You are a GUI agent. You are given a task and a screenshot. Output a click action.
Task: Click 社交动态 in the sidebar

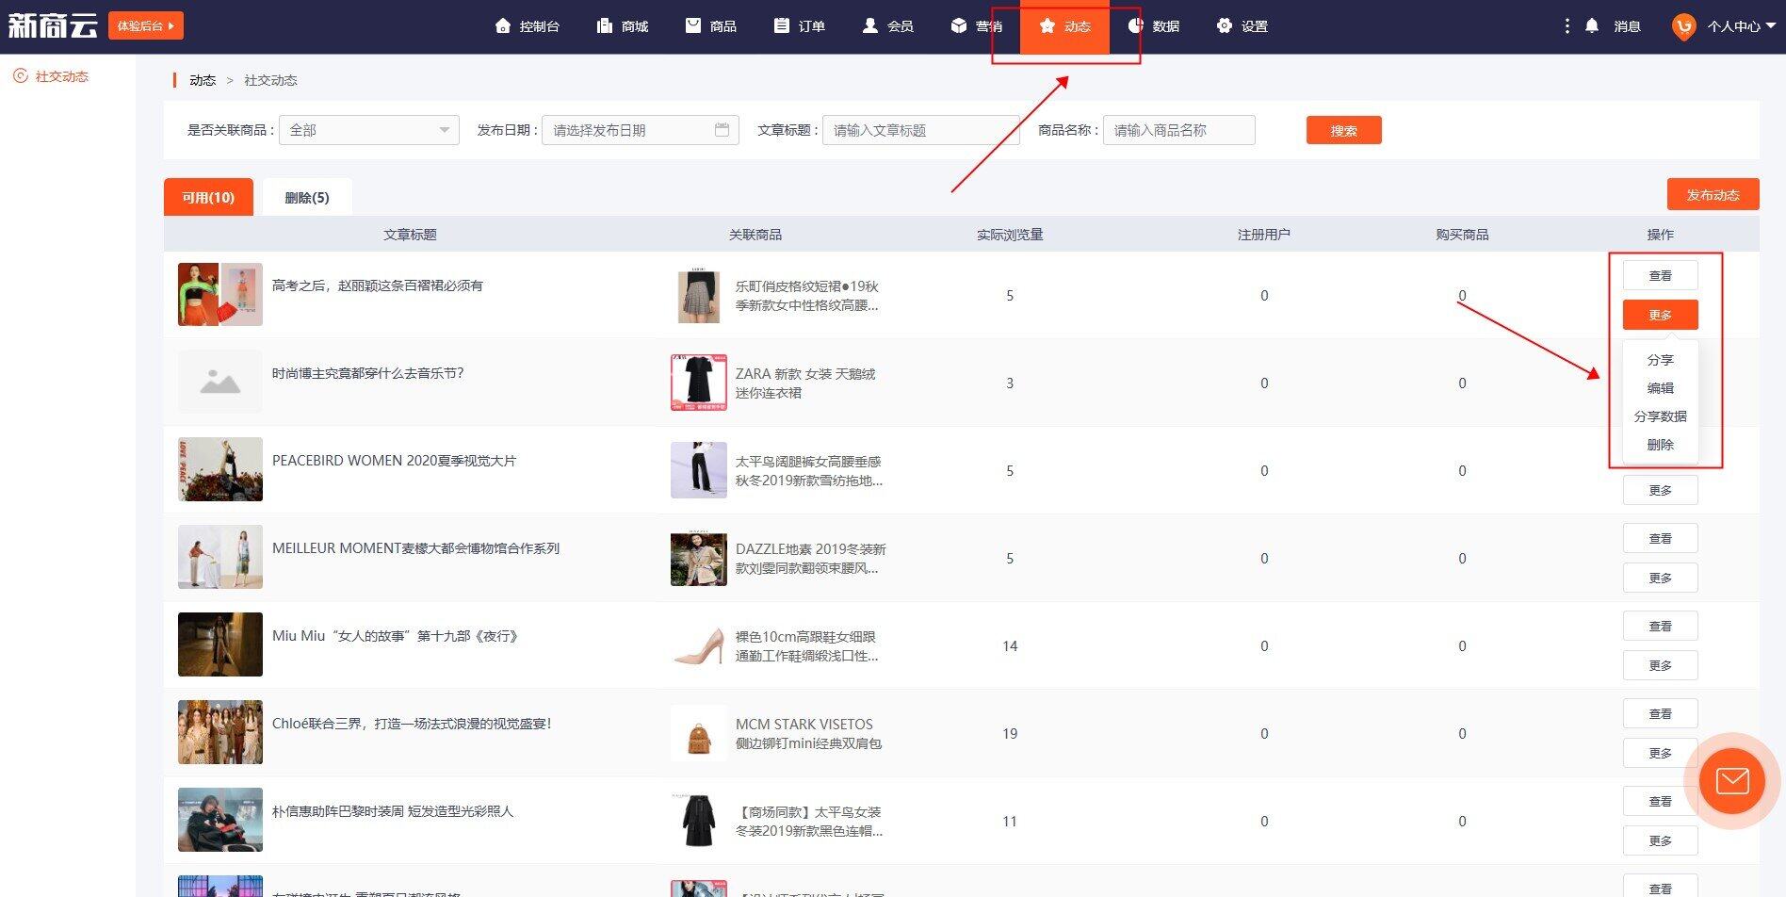tap(62, 76)
